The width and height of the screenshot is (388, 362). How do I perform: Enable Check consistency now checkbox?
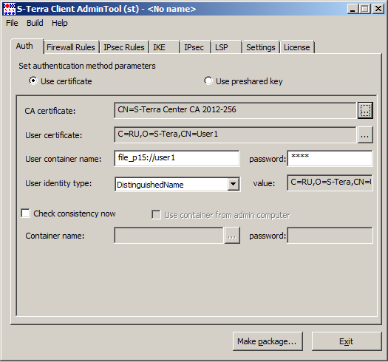(x=25, y=214)
